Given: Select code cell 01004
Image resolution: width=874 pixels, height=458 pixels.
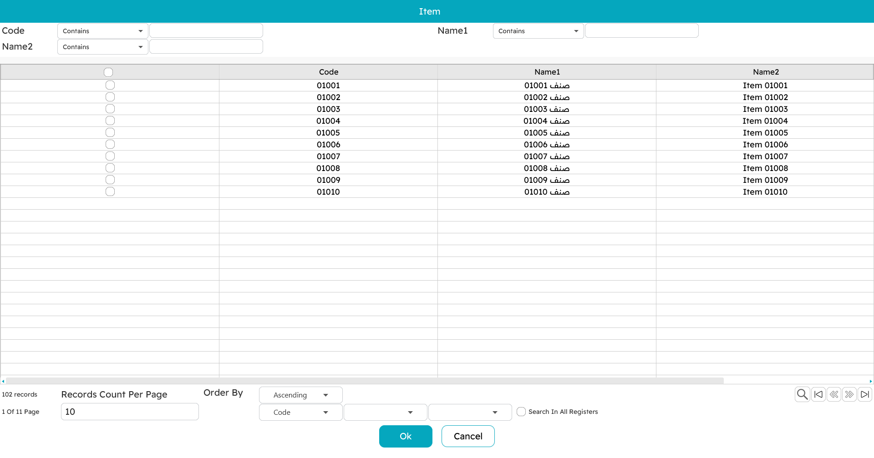Looking at the screenshot, I should 329,121.
